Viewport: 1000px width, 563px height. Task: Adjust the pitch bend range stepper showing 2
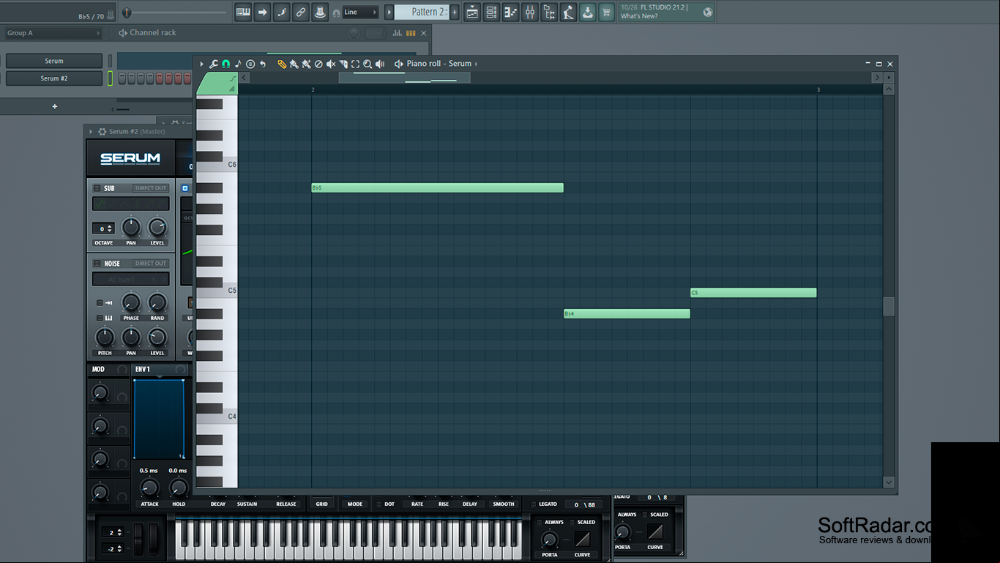pyautogui.click(x=119, y=532)
